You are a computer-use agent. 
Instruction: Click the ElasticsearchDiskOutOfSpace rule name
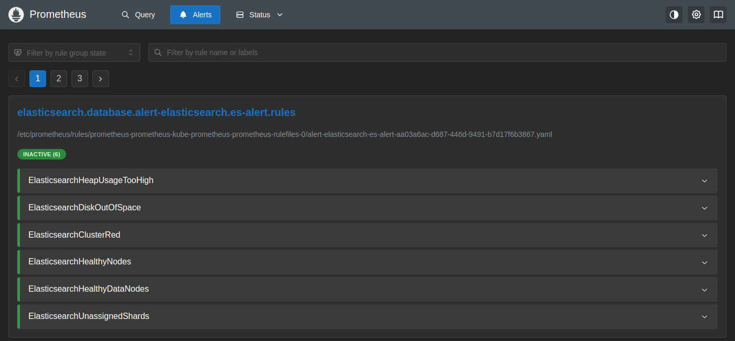coord(85,208)
